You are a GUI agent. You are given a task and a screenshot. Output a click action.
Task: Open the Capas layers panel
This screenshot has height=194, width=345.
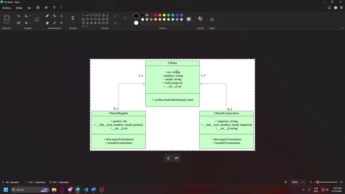212,19
